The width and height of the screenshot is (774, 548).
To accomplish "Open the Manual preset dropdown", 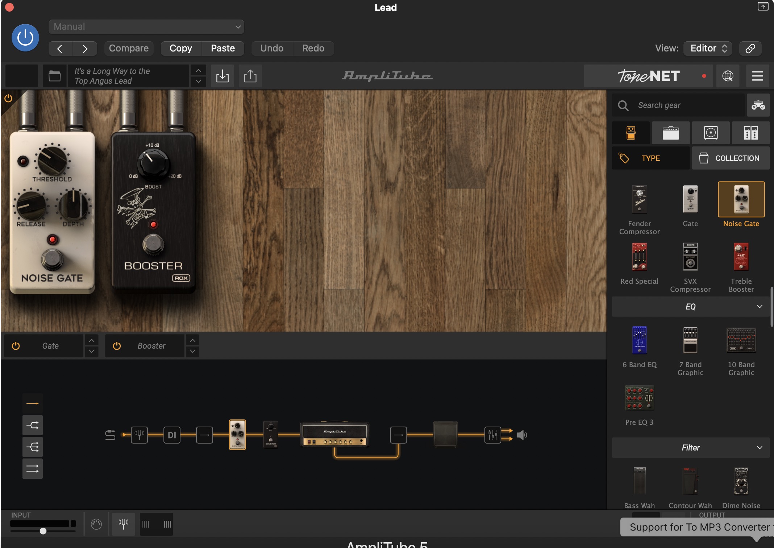I will pyautogui.click(x=146, y=26).
